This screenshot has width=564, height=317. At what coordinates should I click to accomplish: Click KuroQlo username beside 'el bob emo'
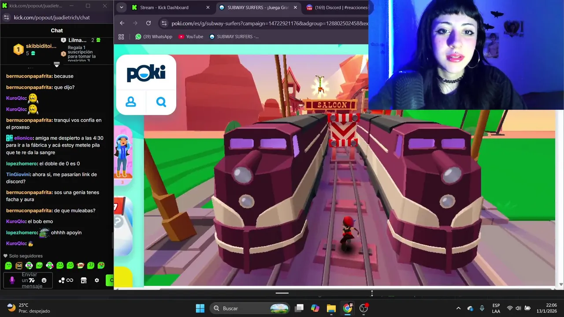coord(16,221)
